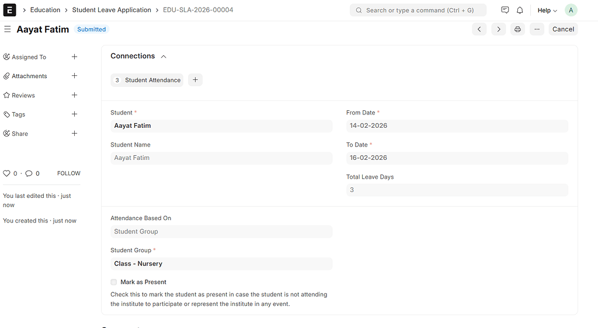Screen dimensions: 598x328
Task: Click the From Date field 14-02-2026
Action: click(457, 126)
